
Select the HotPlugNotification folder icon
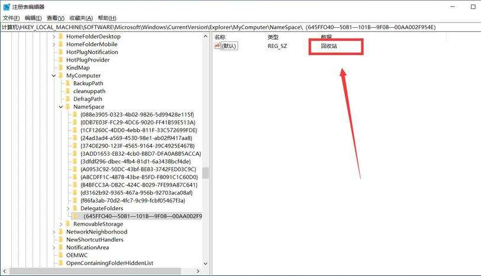point(61,52)
